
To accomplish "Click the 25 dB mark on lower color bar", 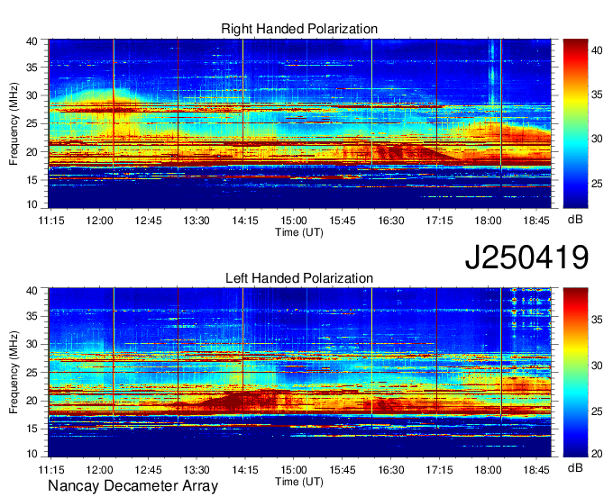I will pos(597,411).
